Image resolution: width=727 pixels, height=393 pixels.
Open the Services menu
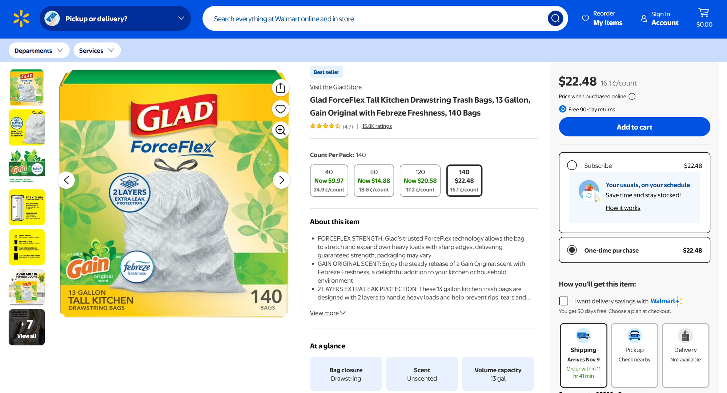[96, 50]
